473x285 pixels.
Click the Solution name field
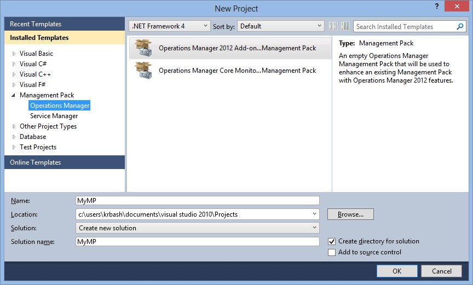(x=198, y=242)
